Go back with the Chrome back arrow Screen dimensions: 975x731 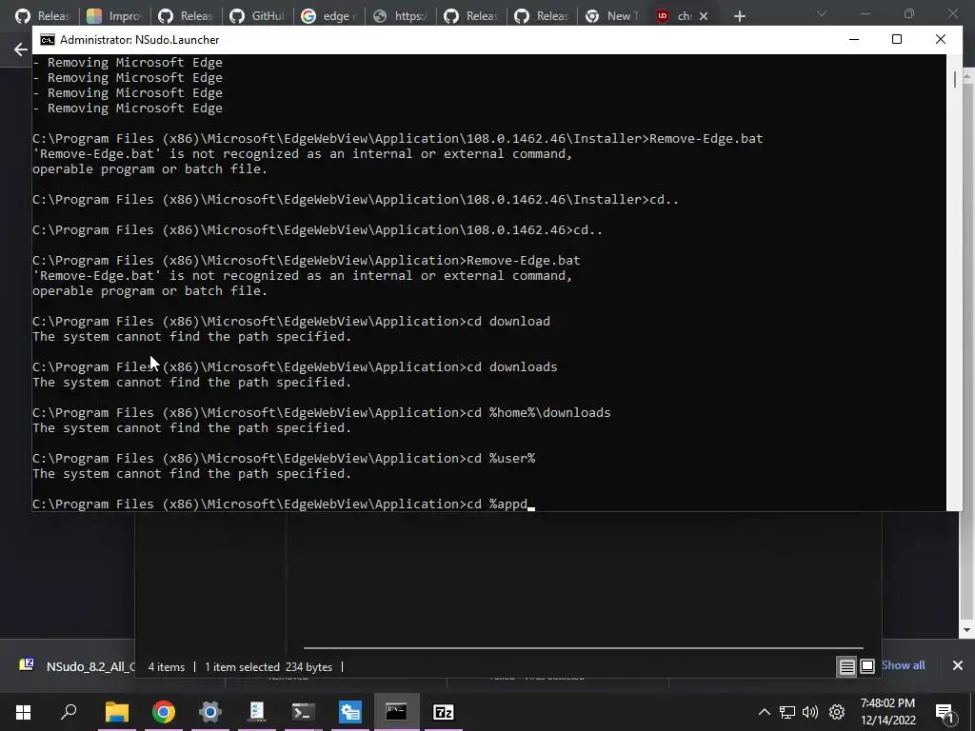tap(21, 49)
